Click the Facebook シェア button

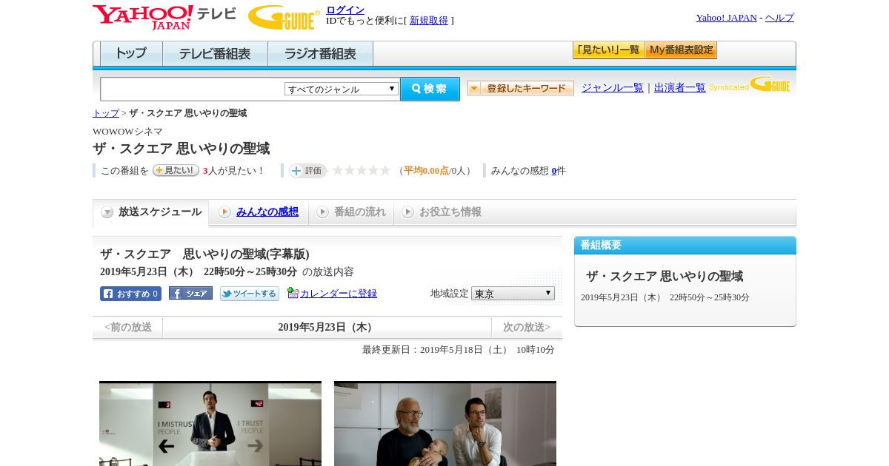pos(190,293)
